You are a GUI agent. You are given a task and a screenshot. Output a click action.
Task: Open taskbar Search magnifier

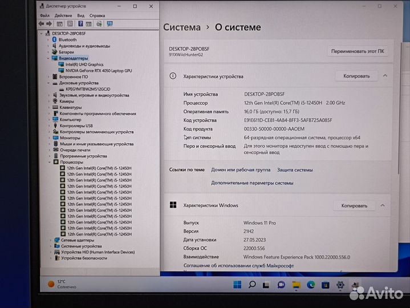[x=252, y=285]
